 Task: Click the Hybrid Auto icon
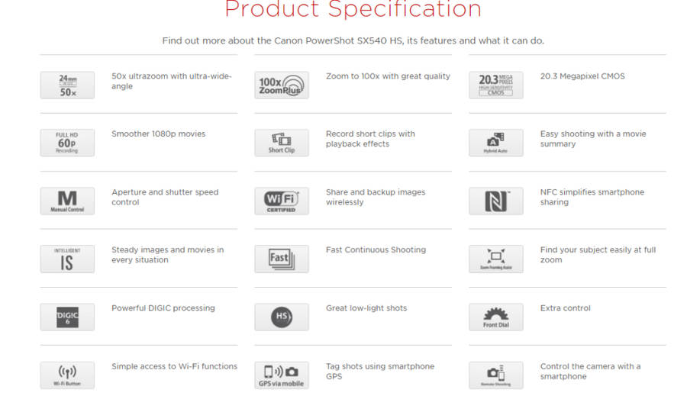pyautogui.click(x=496, y=143)
